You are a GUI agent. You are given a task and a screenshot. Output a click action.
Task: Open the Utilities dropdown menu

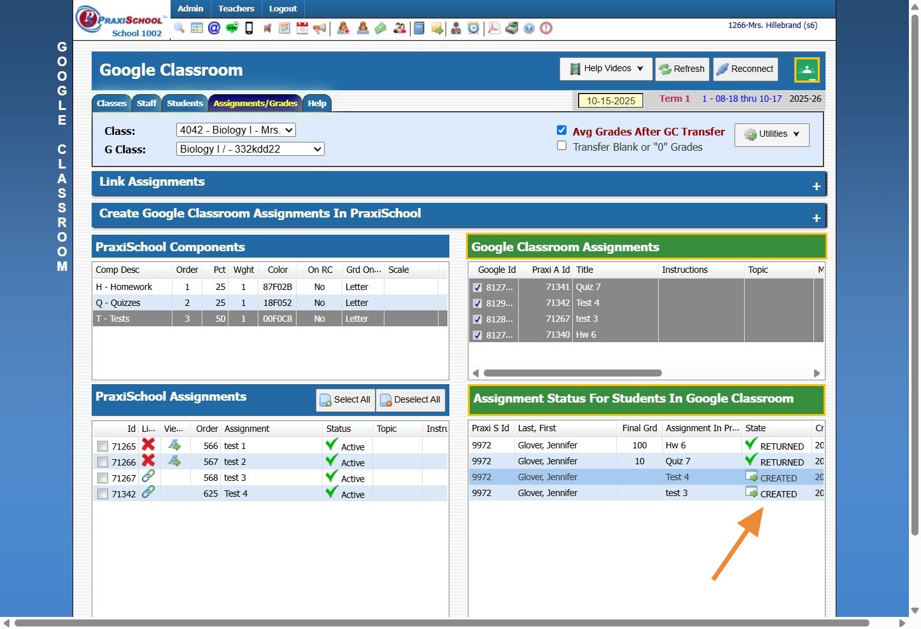(x=771, y=134)
